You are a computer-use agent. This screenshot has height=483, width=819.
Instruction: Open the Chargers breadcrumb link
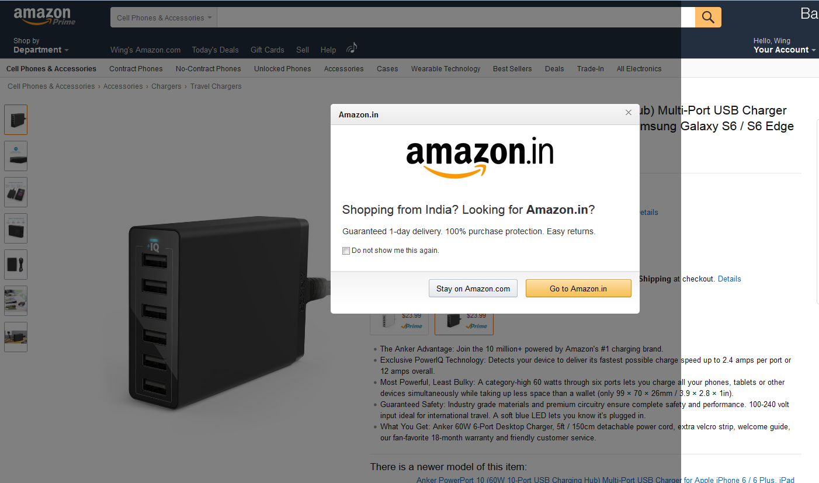point(166,86)
